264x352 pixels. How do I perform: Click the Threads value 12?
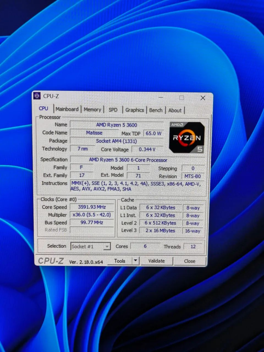click(x=193, y=247)
